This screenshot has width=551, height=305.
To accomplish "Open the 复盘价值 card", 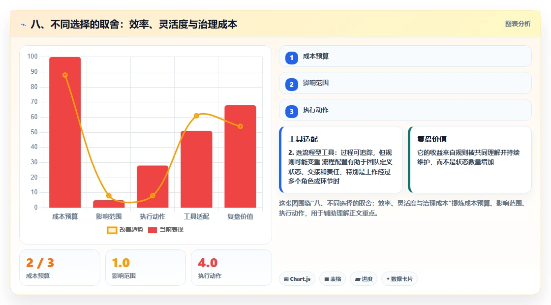I will tap(469, 159).
